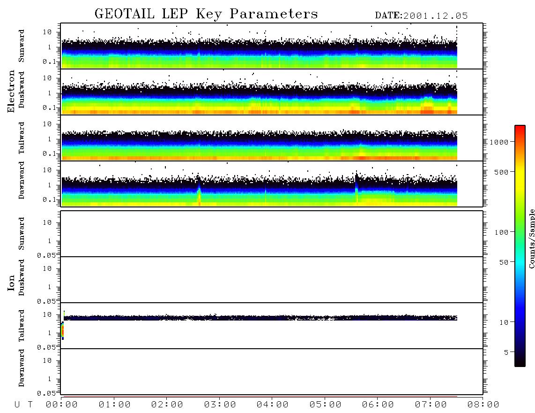This screenshot has height=413, width=535.
Task: Click the empty Ion Sunward panel
Action: pos(272,234)
